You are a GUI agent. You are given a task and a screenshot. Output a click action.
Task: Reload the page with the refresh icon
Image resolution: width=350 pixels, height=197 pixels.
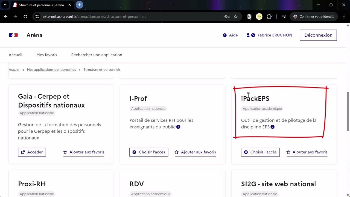[x=25, y=16]
